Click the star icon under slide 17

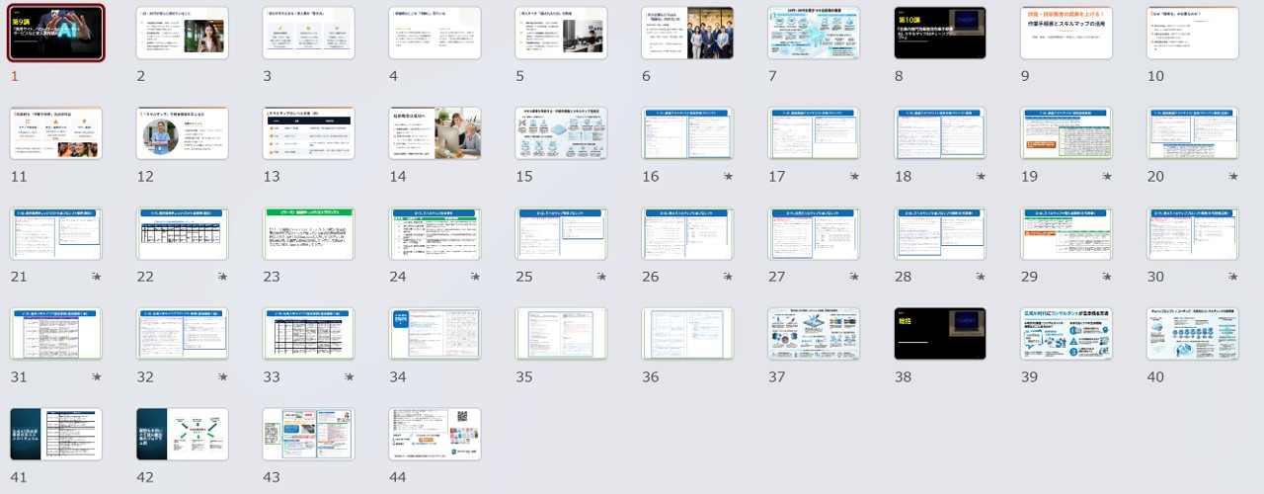pyautogui.click(x=855, y=176)
